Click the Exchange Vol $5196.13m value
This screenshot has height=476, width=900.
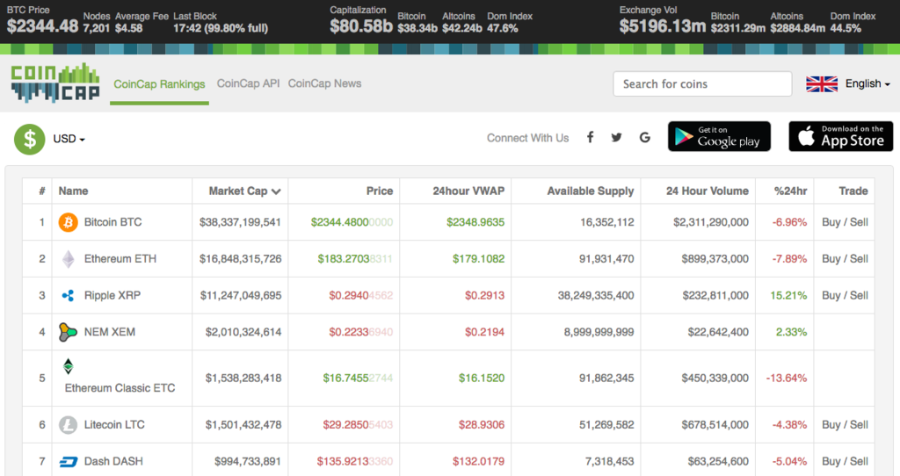coord(663,25)
